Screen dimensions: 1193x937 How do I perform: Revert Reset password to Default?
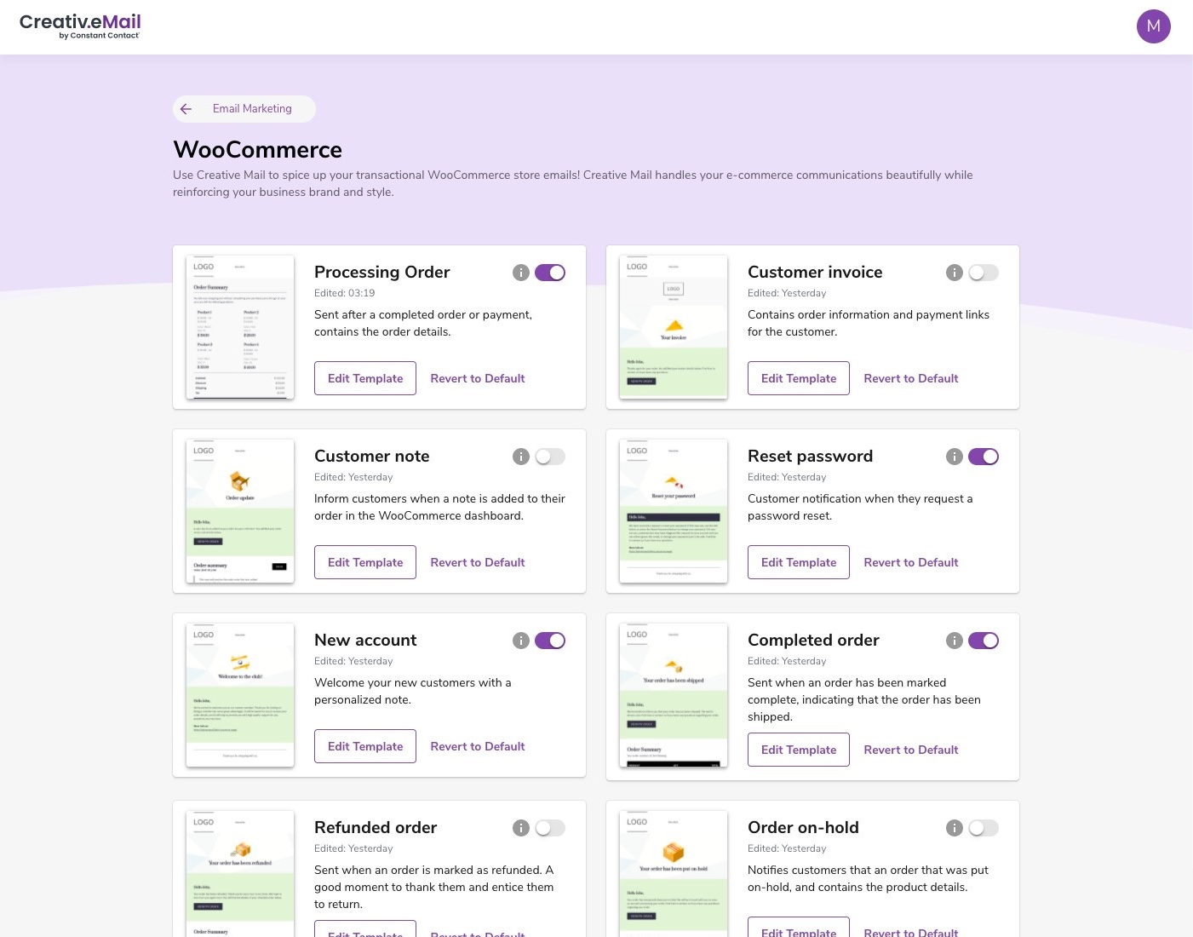(911, 562)
